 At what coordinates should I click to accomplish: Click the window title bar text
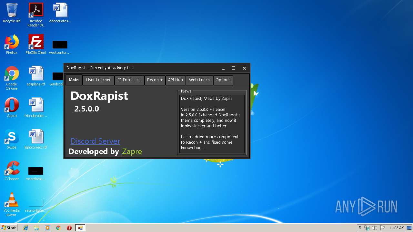point(100,68)
